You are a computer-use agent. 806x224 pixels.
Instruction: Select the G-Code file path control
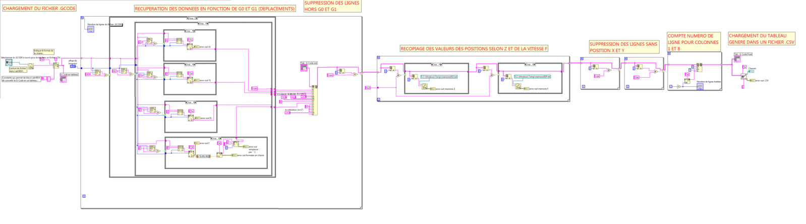pyautogui.click(x=9, y=63)
